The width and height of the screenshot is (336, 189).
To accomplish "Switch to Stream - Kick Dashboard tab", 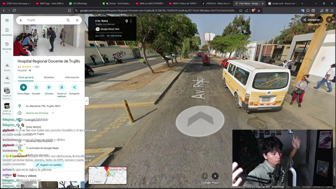I will click(x=116, y=3).
